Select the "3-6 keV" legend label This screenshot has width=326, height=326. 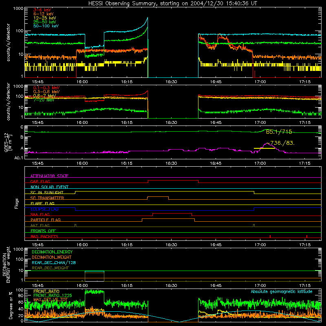pyautogui.click(x=42, y=10)
